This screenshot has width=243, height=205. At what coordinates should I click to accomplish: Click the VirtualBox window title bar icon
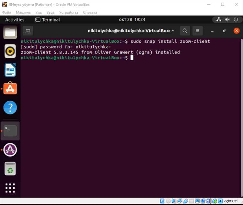[x=5, y=4]
